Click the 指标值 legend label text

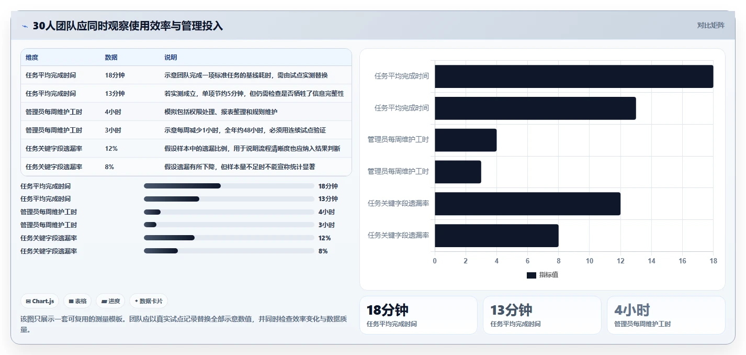tap(549, 275)
